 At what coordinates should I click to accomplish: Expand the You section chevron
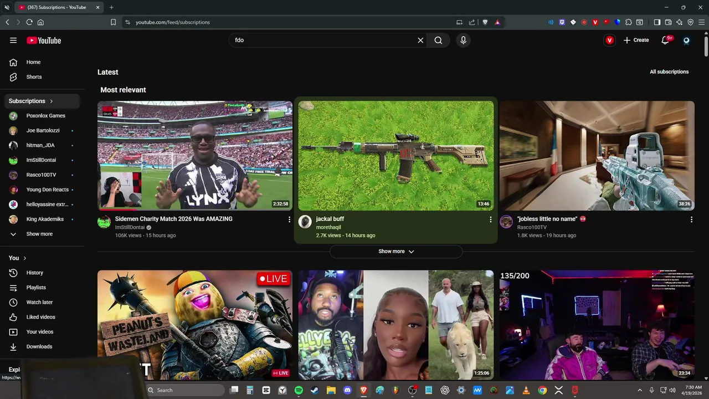(x=24, y=258)
